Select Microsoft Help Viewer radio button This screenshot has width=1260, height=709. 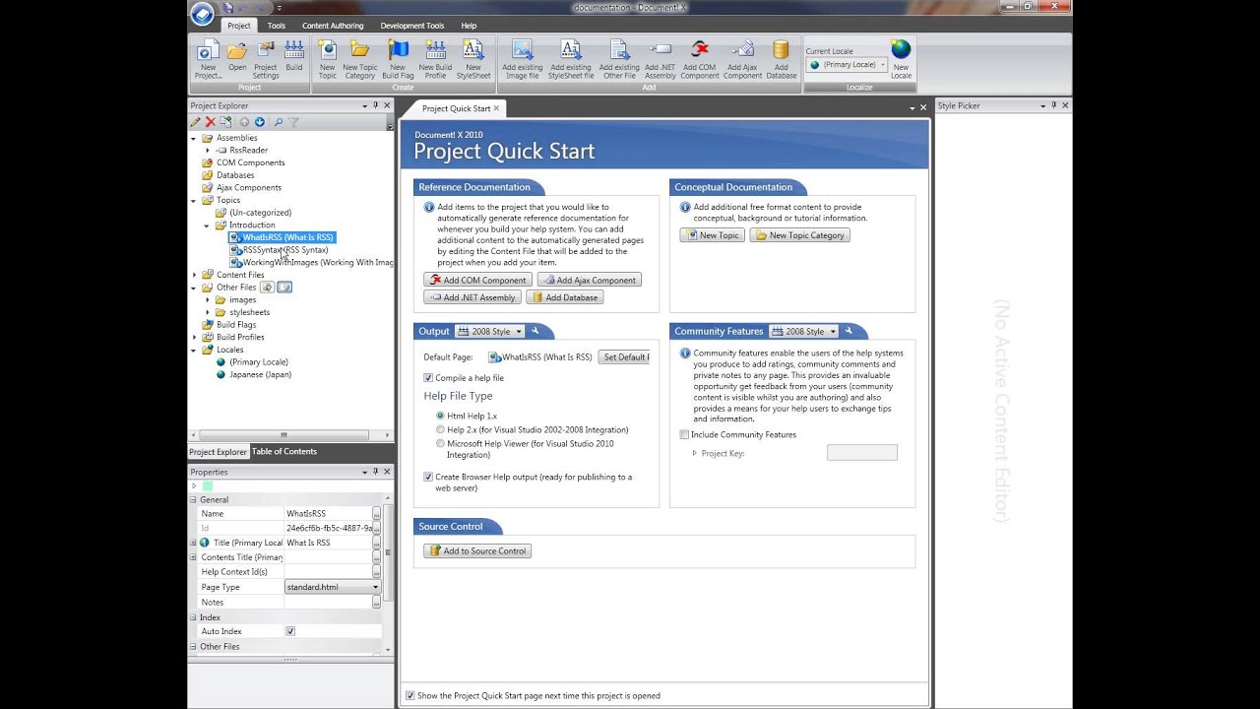pyautogui.click(x=440, y=443)
